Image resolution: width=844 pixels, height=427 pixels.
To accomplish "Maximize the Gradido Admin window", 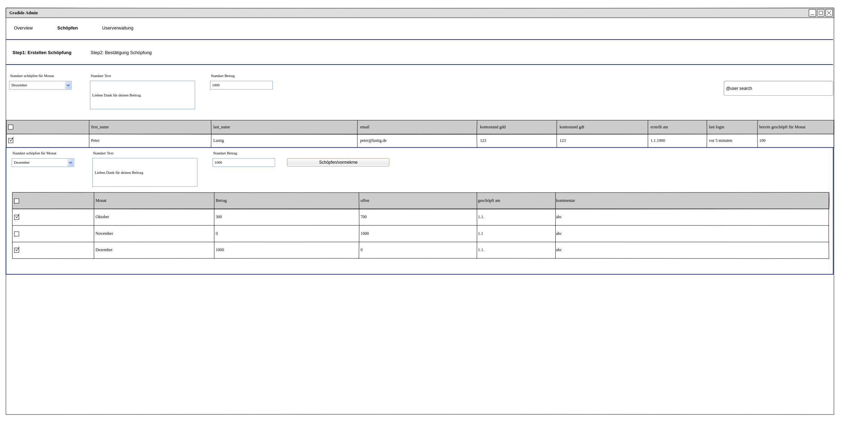I will click(x=820, y=13).
